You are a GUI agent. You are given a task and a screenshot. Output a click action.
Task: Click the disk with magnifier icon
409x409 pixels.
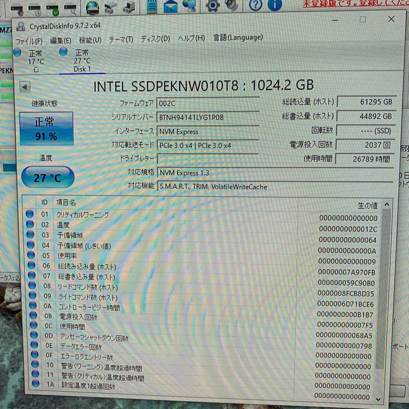point(70,9)
